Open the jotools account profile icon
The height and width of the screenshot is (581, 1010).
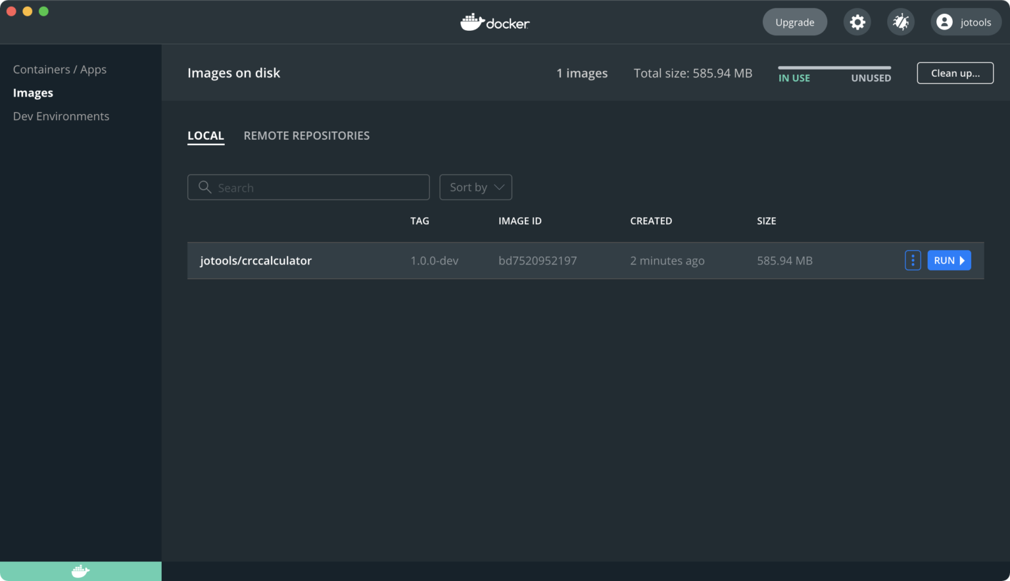coord(946,22)
